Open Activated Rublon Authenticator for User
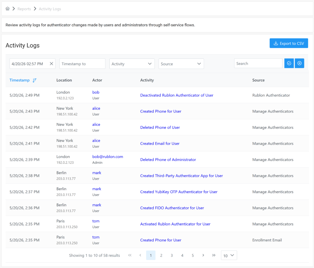The image size is (314, 268). tap(175, 224)
